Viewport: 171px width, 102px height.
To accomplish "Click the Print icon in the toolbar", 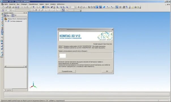I will pos(13,7).
